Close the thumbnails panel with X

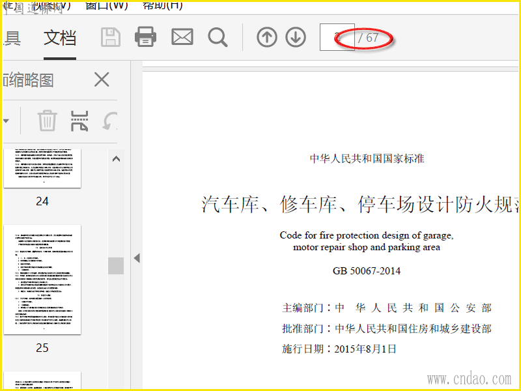[x=102, y=80]
